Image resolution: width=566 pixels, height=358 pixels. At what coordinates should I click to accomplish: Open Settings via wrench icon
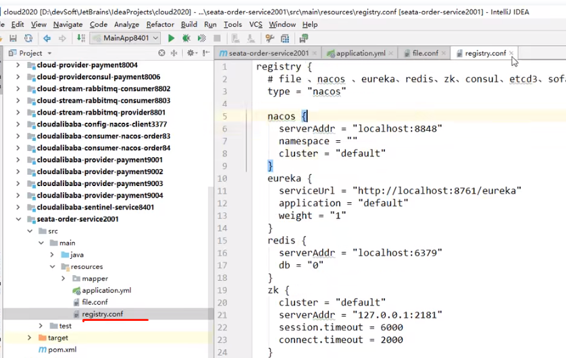(269, 38)
